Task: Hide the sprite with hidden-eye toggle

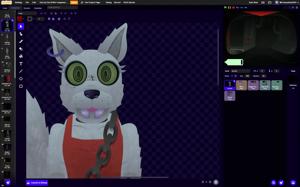Action: pos(236,76)
